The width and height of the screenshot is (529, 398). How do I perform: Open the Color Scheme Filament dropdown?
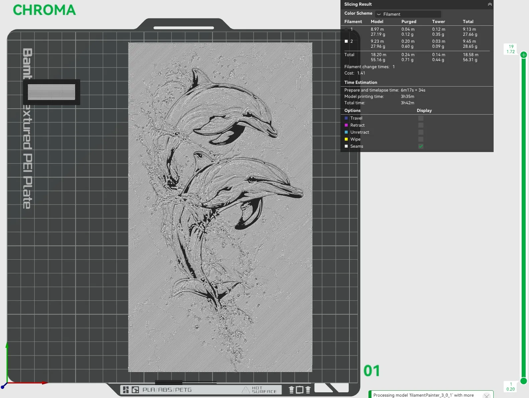click(408, 14)
